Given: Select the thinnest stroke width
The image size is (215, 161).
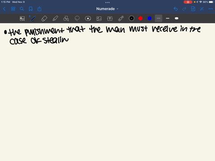Looking at the screenshot, I should (x=159, y=18).
